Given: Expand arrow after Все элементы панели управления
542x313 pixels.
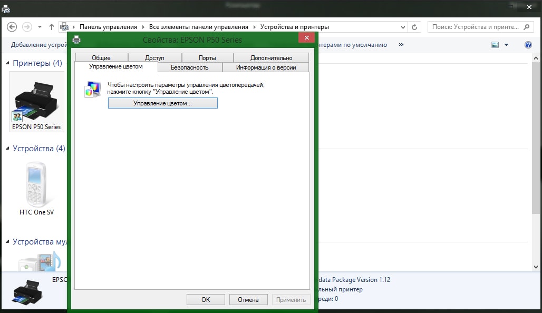Looking at the screenshot, I should click(x=255, y=26).
